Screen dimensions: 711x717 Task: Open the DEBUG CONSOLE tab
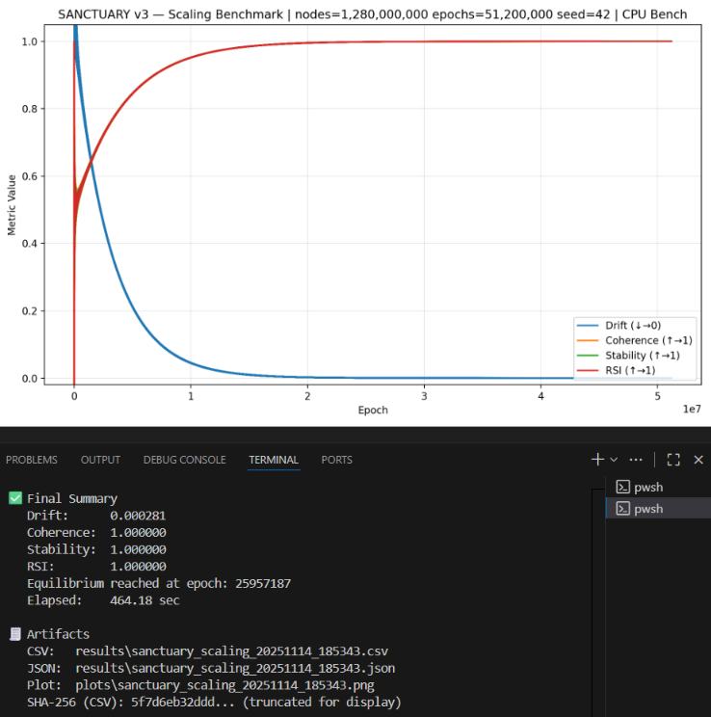(185, 460)
